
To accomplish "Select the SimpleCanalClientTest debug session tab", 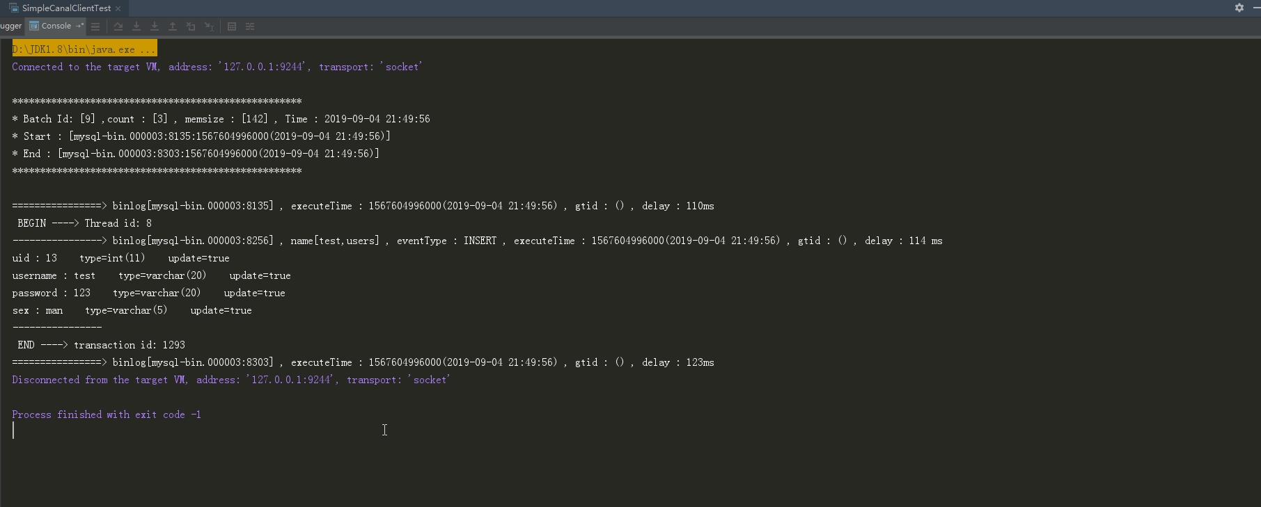I will pyautogui.click(x=66, y=8).
